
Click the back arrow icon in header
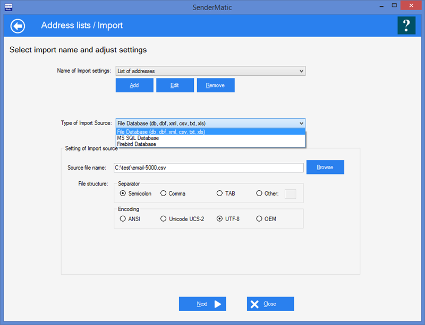[18, 25]
